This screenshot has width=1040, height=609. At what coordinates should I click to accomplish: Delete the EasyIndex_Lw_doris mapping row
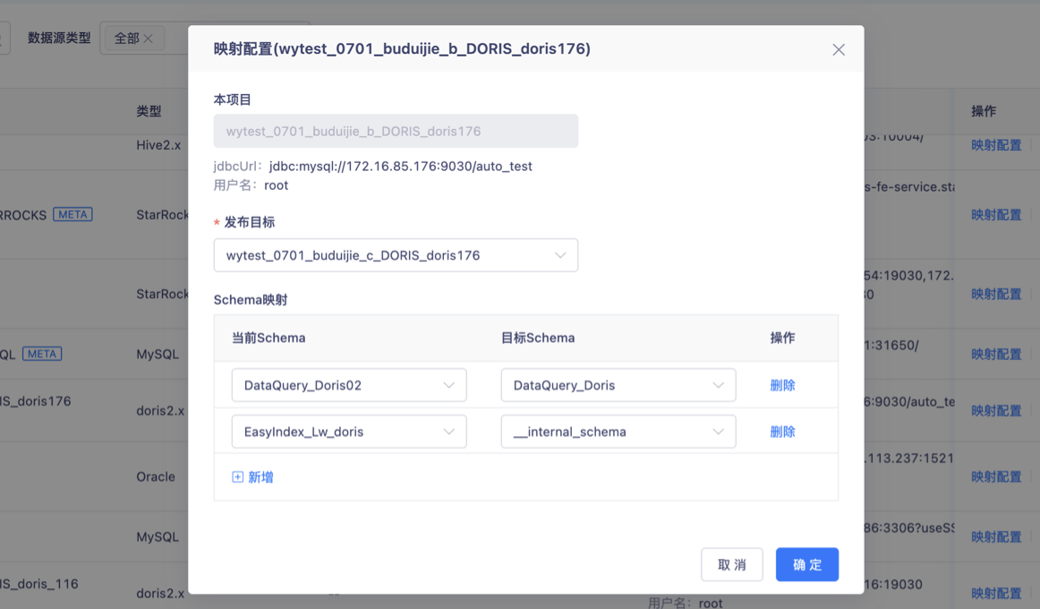click(782, 432)
